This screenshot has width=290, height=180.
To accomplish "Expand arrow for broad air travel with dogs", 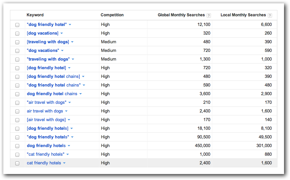I will [x=66, y=111].
